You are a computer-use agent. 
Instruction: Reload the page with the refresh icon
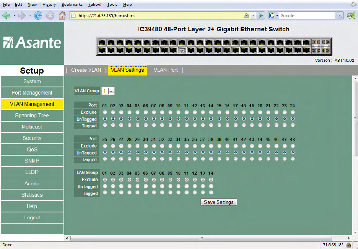point(38,16)
